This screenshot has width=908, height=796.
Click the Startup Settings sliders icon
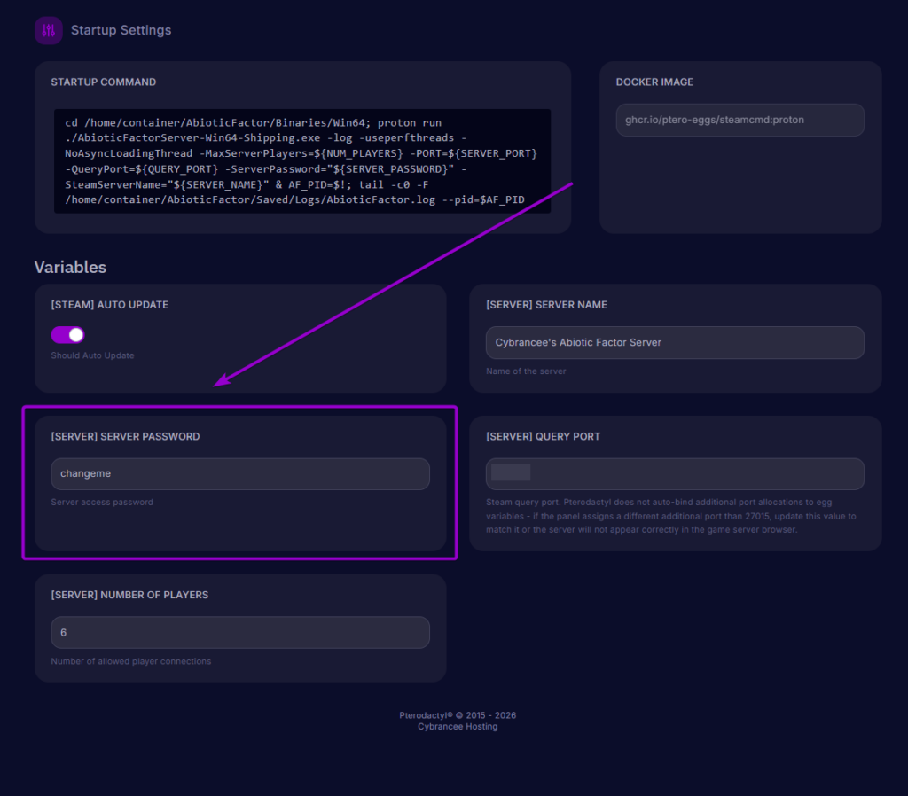[49, 30]
